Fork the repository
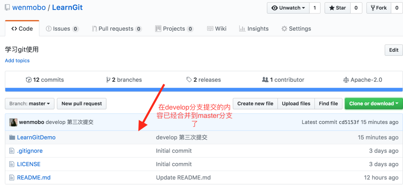 click(x=379, y=8)
